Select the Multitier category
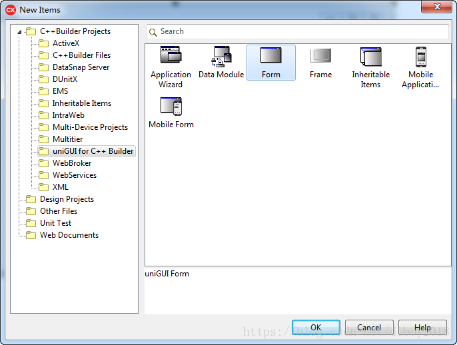This screenshot has width=457, height=345. [x=68, y=139]
